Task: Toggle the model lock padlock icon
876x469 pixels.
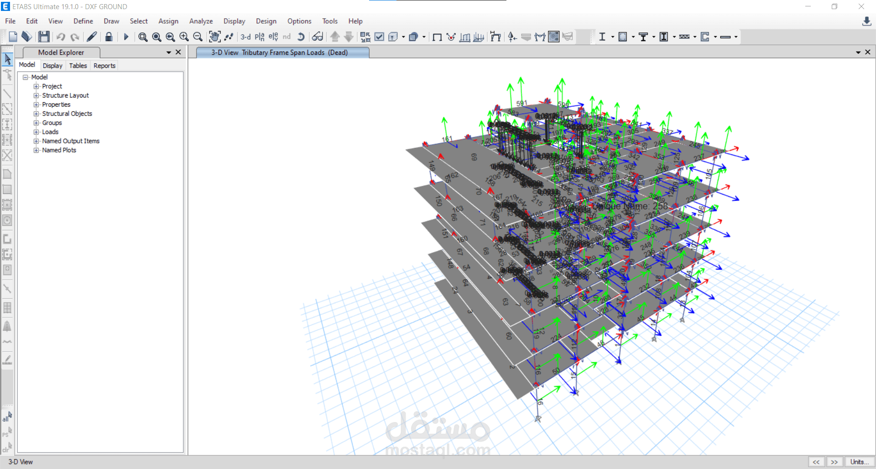Action: tap(109, 37)
